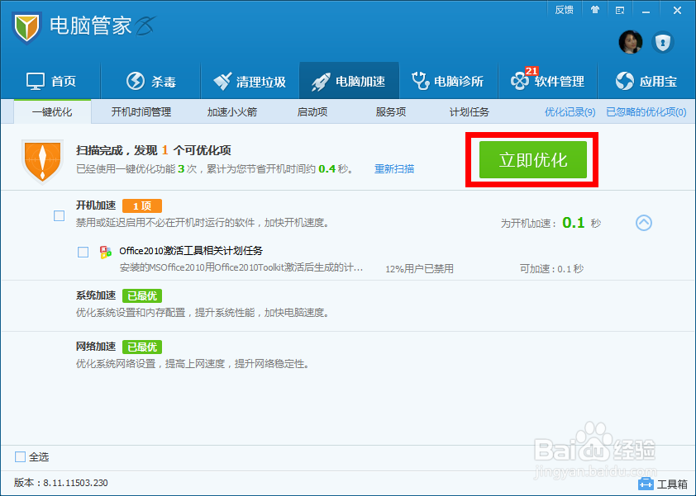Open the 工具箱 toolbox

click(x=663, y=484)
